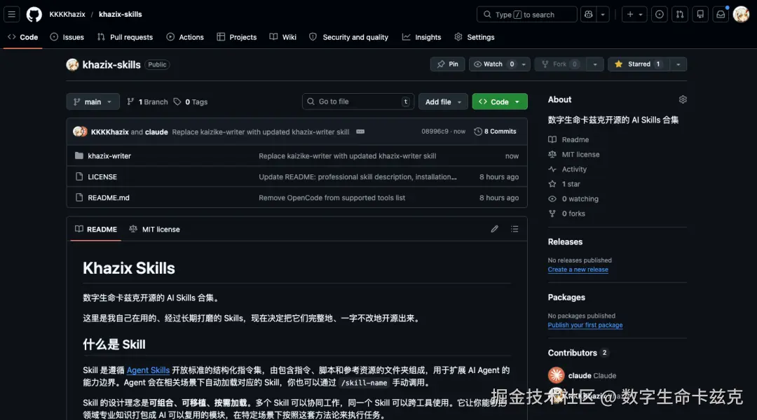This screenshot has height=420, width=757.
Task: Switch to the Code tab
Action: click(x=22, y=37)
